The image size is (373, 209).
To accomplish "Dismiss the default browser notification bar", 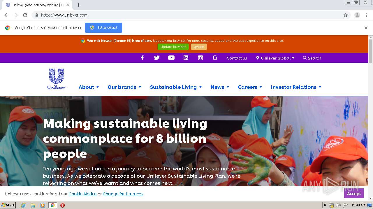I will (x=366, y=28).
